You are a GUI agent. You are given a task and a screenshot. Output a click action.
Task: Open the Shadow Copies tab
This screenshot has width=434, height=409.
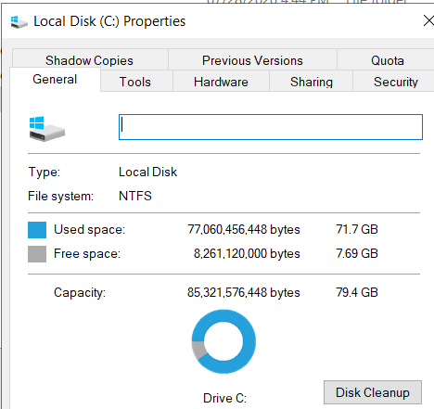pyautogui.click(x=90, y=60)
